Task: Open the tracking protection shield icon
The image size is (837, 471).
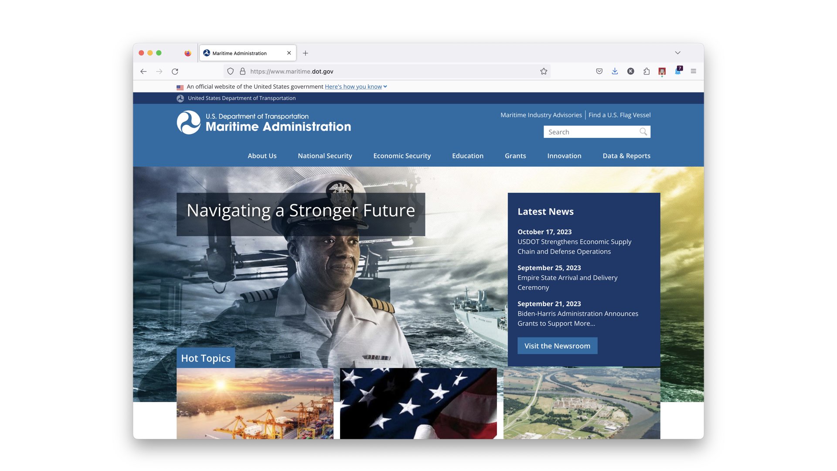Action: click(x=231, y=72)
